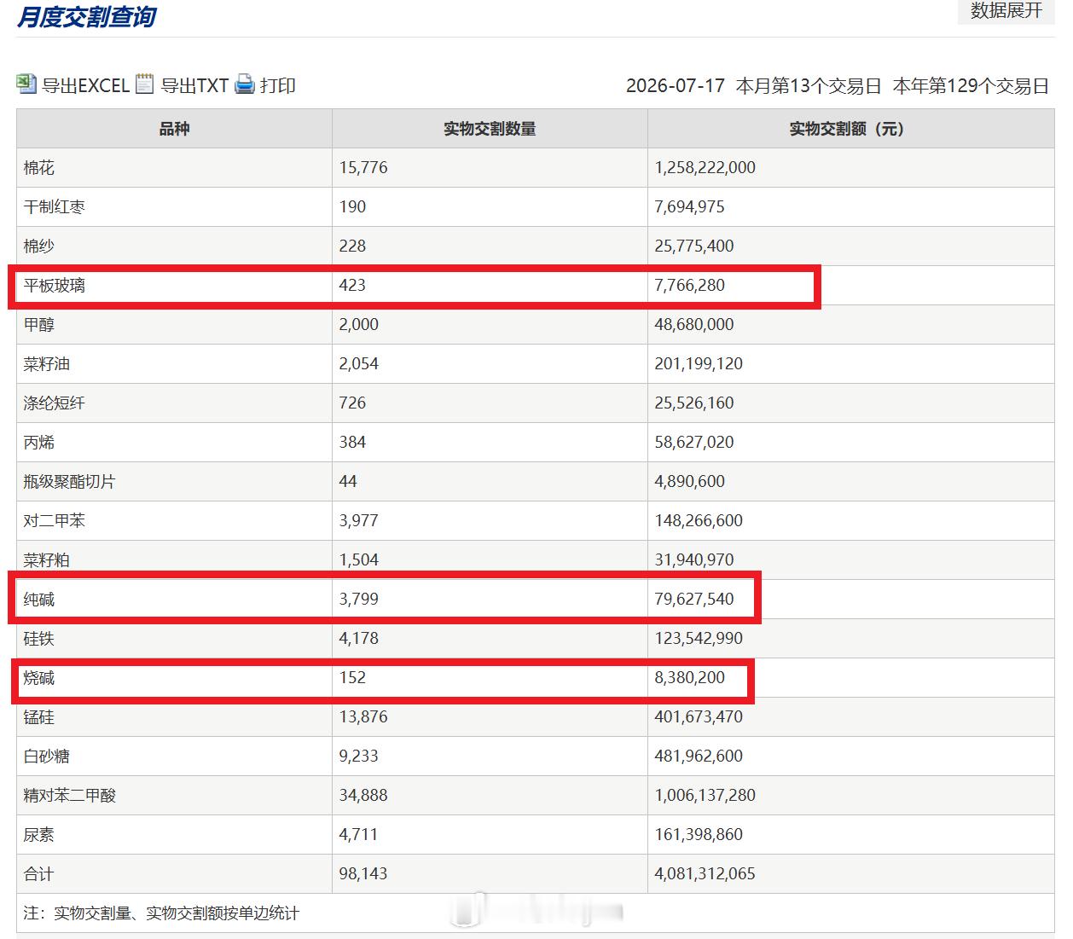Select the 瓶级聚酯切片 row name

[69, 482]
